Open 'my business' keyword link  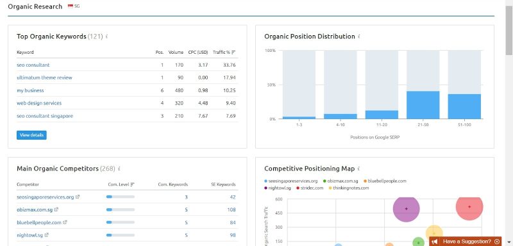30,90
